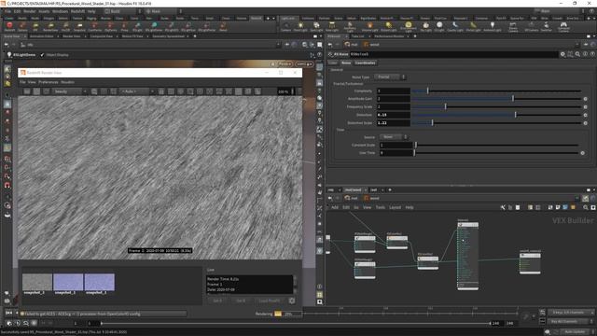Open the Time Source dropdown

(394, 137)
